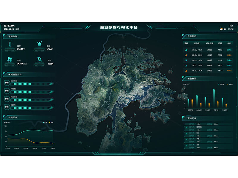Image resolution: width=238 pixels, height=178 pixels.
Task: Click the fan wind speed icon
Action: (10, 60)
